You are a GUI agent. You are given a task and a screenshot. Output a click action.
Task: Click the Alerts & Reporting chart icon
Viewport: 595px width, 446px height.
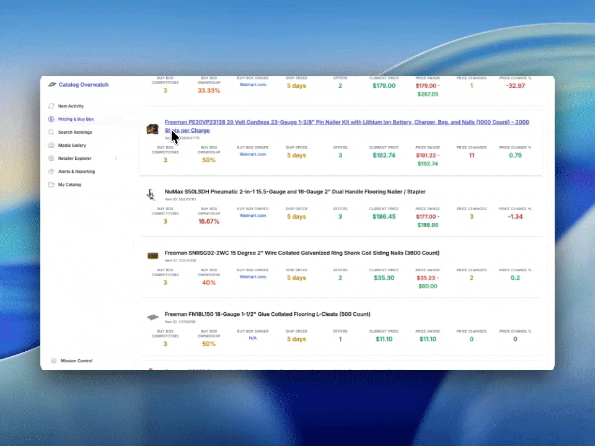[x=51, y=172]
